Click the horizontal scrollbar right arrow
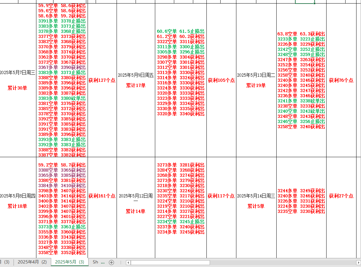Image resolution: width=361 pixels, height=267 pixels. 358,262
